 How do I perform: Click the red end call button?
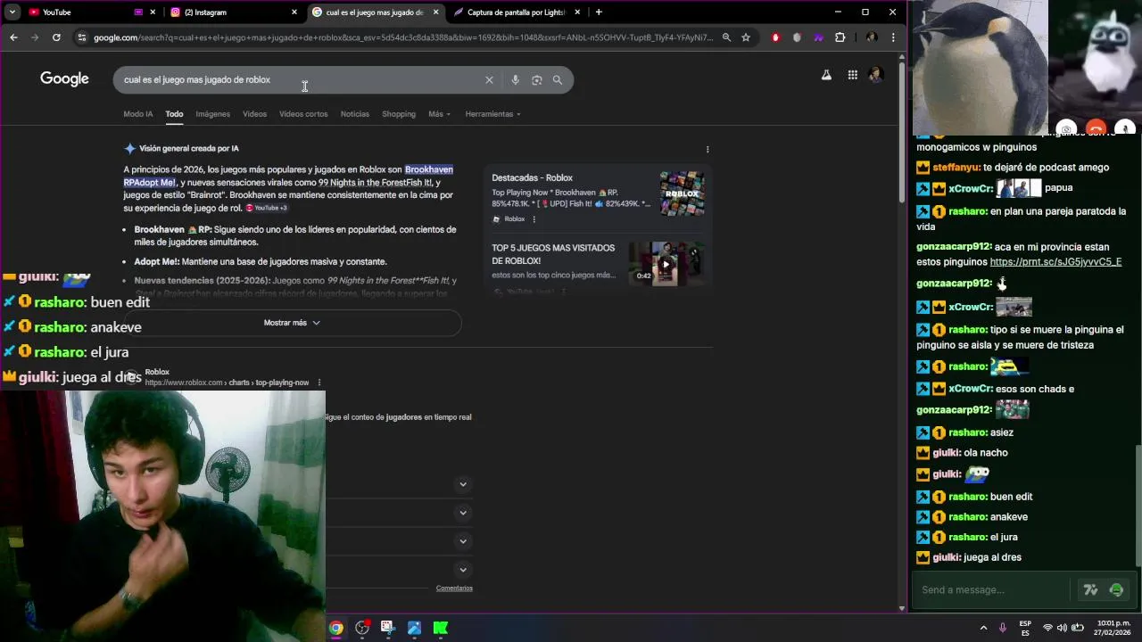pos(1096,129)
